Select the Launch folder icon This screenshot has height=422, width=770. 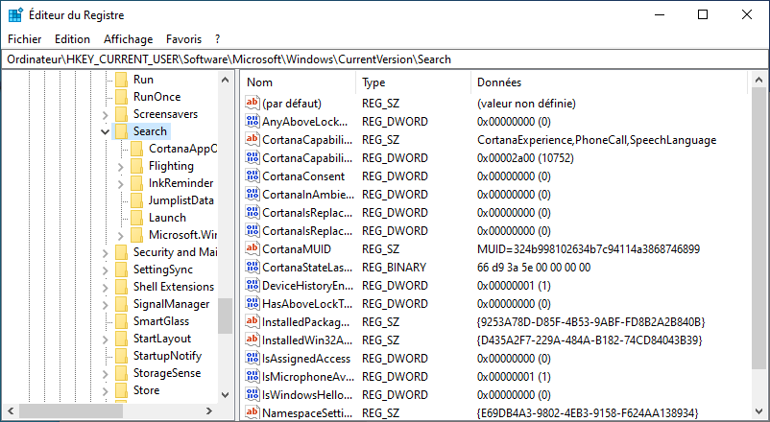click(x=137, y=218)
